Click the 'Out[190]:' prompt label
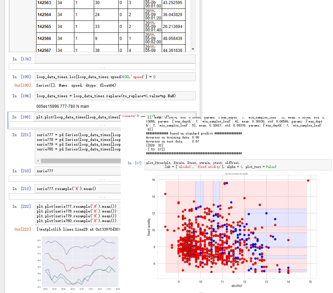 click(23, 85)
